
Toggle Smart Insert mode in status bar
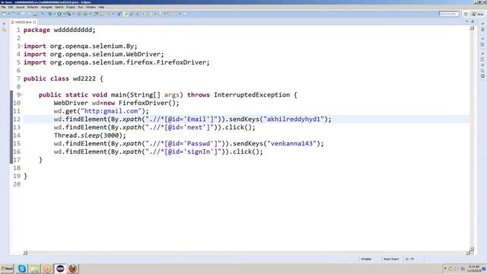(391, 259)
